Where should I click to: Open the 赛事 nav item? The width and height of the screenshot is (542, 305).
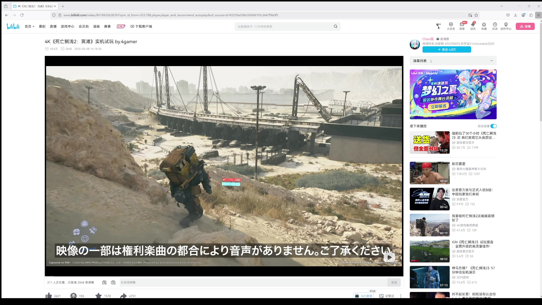click(x=107, y=26)
